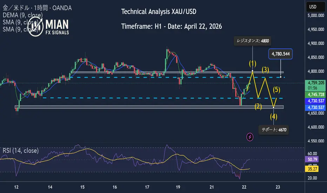
Task: Click the 4,800.000 price axis label
Action: 316,71
